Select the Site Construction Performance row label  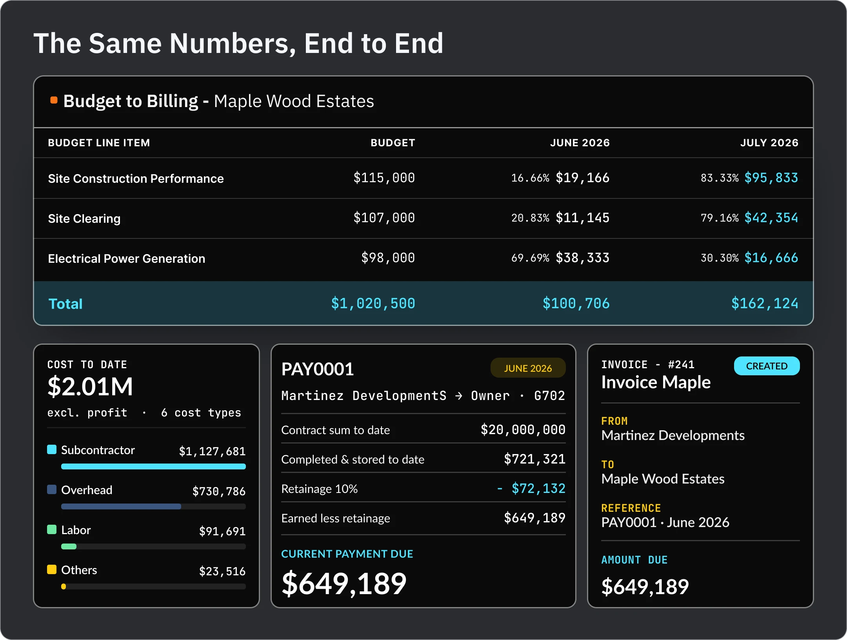136,178
